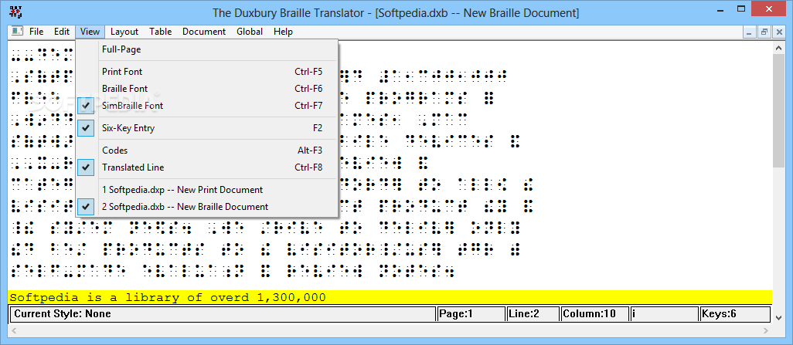Screen dimensions: 793x345
Task: Open the Global menu
Action: [250, 32]
